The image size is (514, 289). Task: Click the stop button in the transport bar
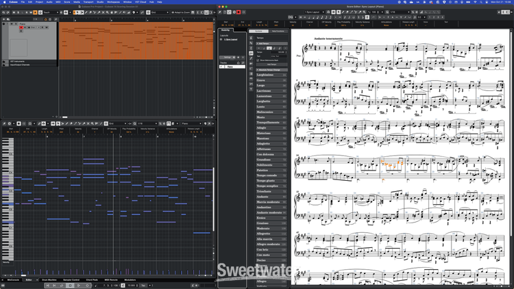[x=69, y=285]
